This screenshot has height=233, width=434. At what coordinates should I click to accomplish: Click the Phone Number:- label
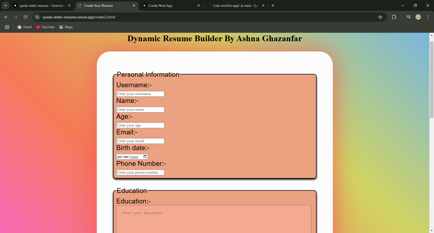pyautogui.click(x=141, y=163)
